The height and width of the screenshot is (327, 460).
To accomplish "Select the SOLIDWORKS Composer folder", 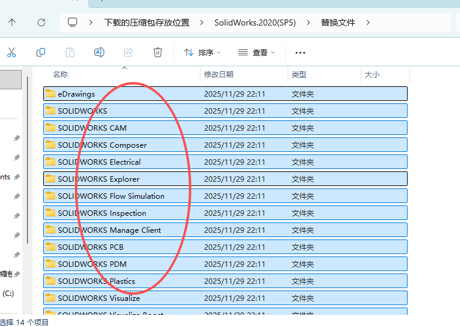I will point(225,145).
